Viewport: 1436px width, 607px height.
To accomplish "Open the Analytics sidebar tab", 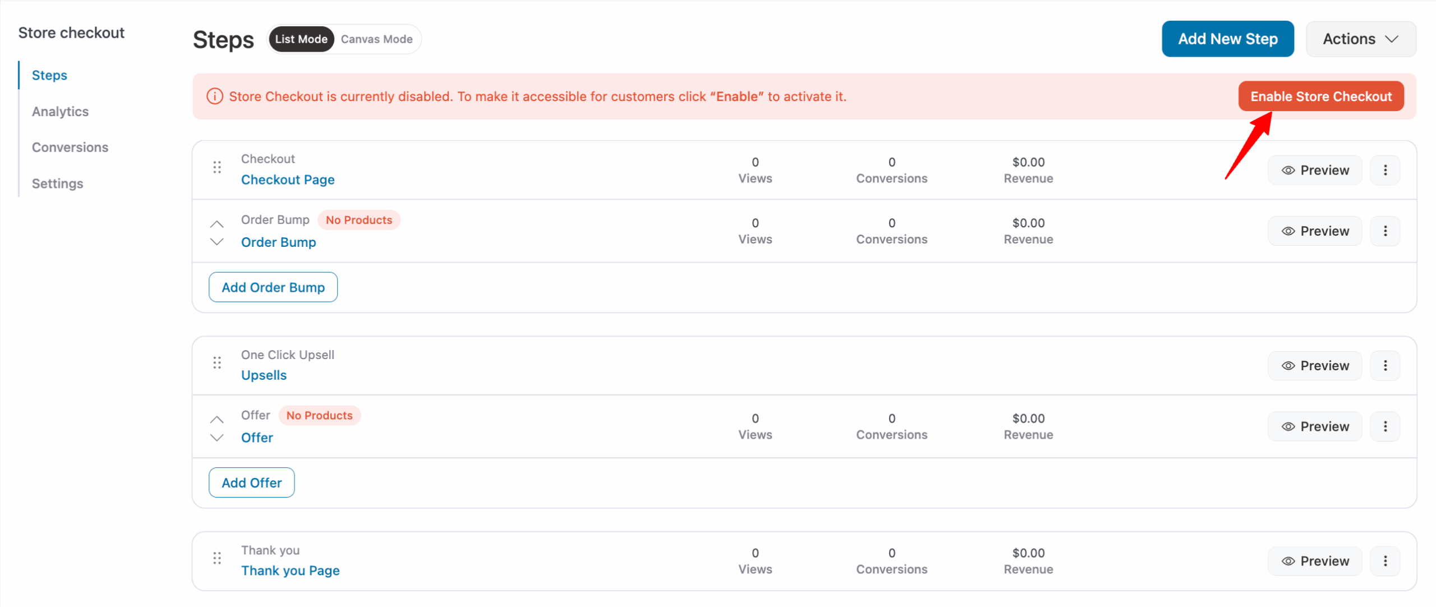I will (x=60, y=112).
